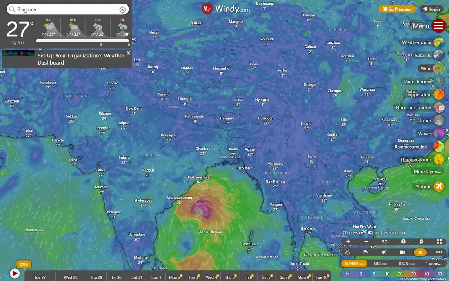Open the three-dots more options icon
The height and width of the screenshot is (281, 449).
point(439,252)
